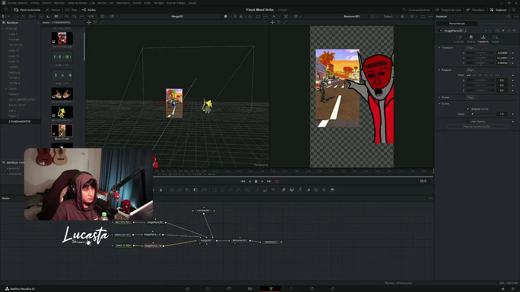
Task: Add a Shape3D node from toolbar
Action: point(292,190)
